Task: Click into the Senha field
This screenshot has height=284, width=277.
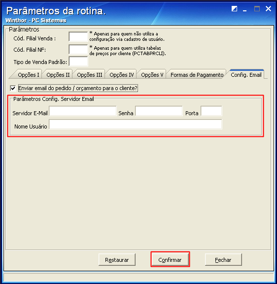Action: click(x=159, y=111)
